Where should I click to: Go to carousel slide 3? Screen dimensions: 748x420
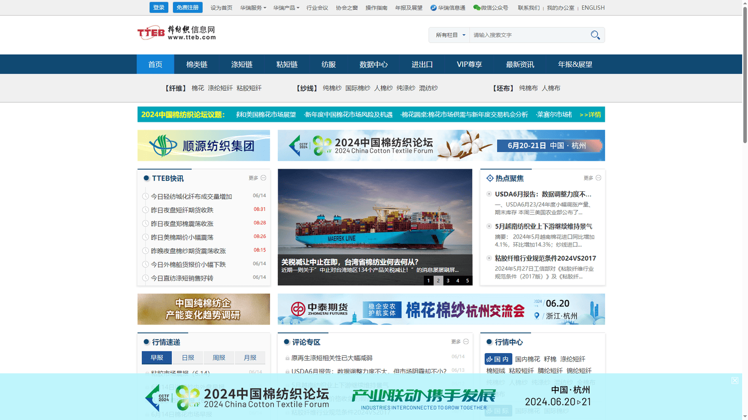tap(448, 281)
